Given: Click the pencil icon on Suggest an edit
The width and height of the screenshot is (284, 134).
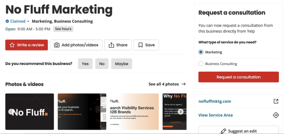Looking at the screenshot, I should 223,131.
